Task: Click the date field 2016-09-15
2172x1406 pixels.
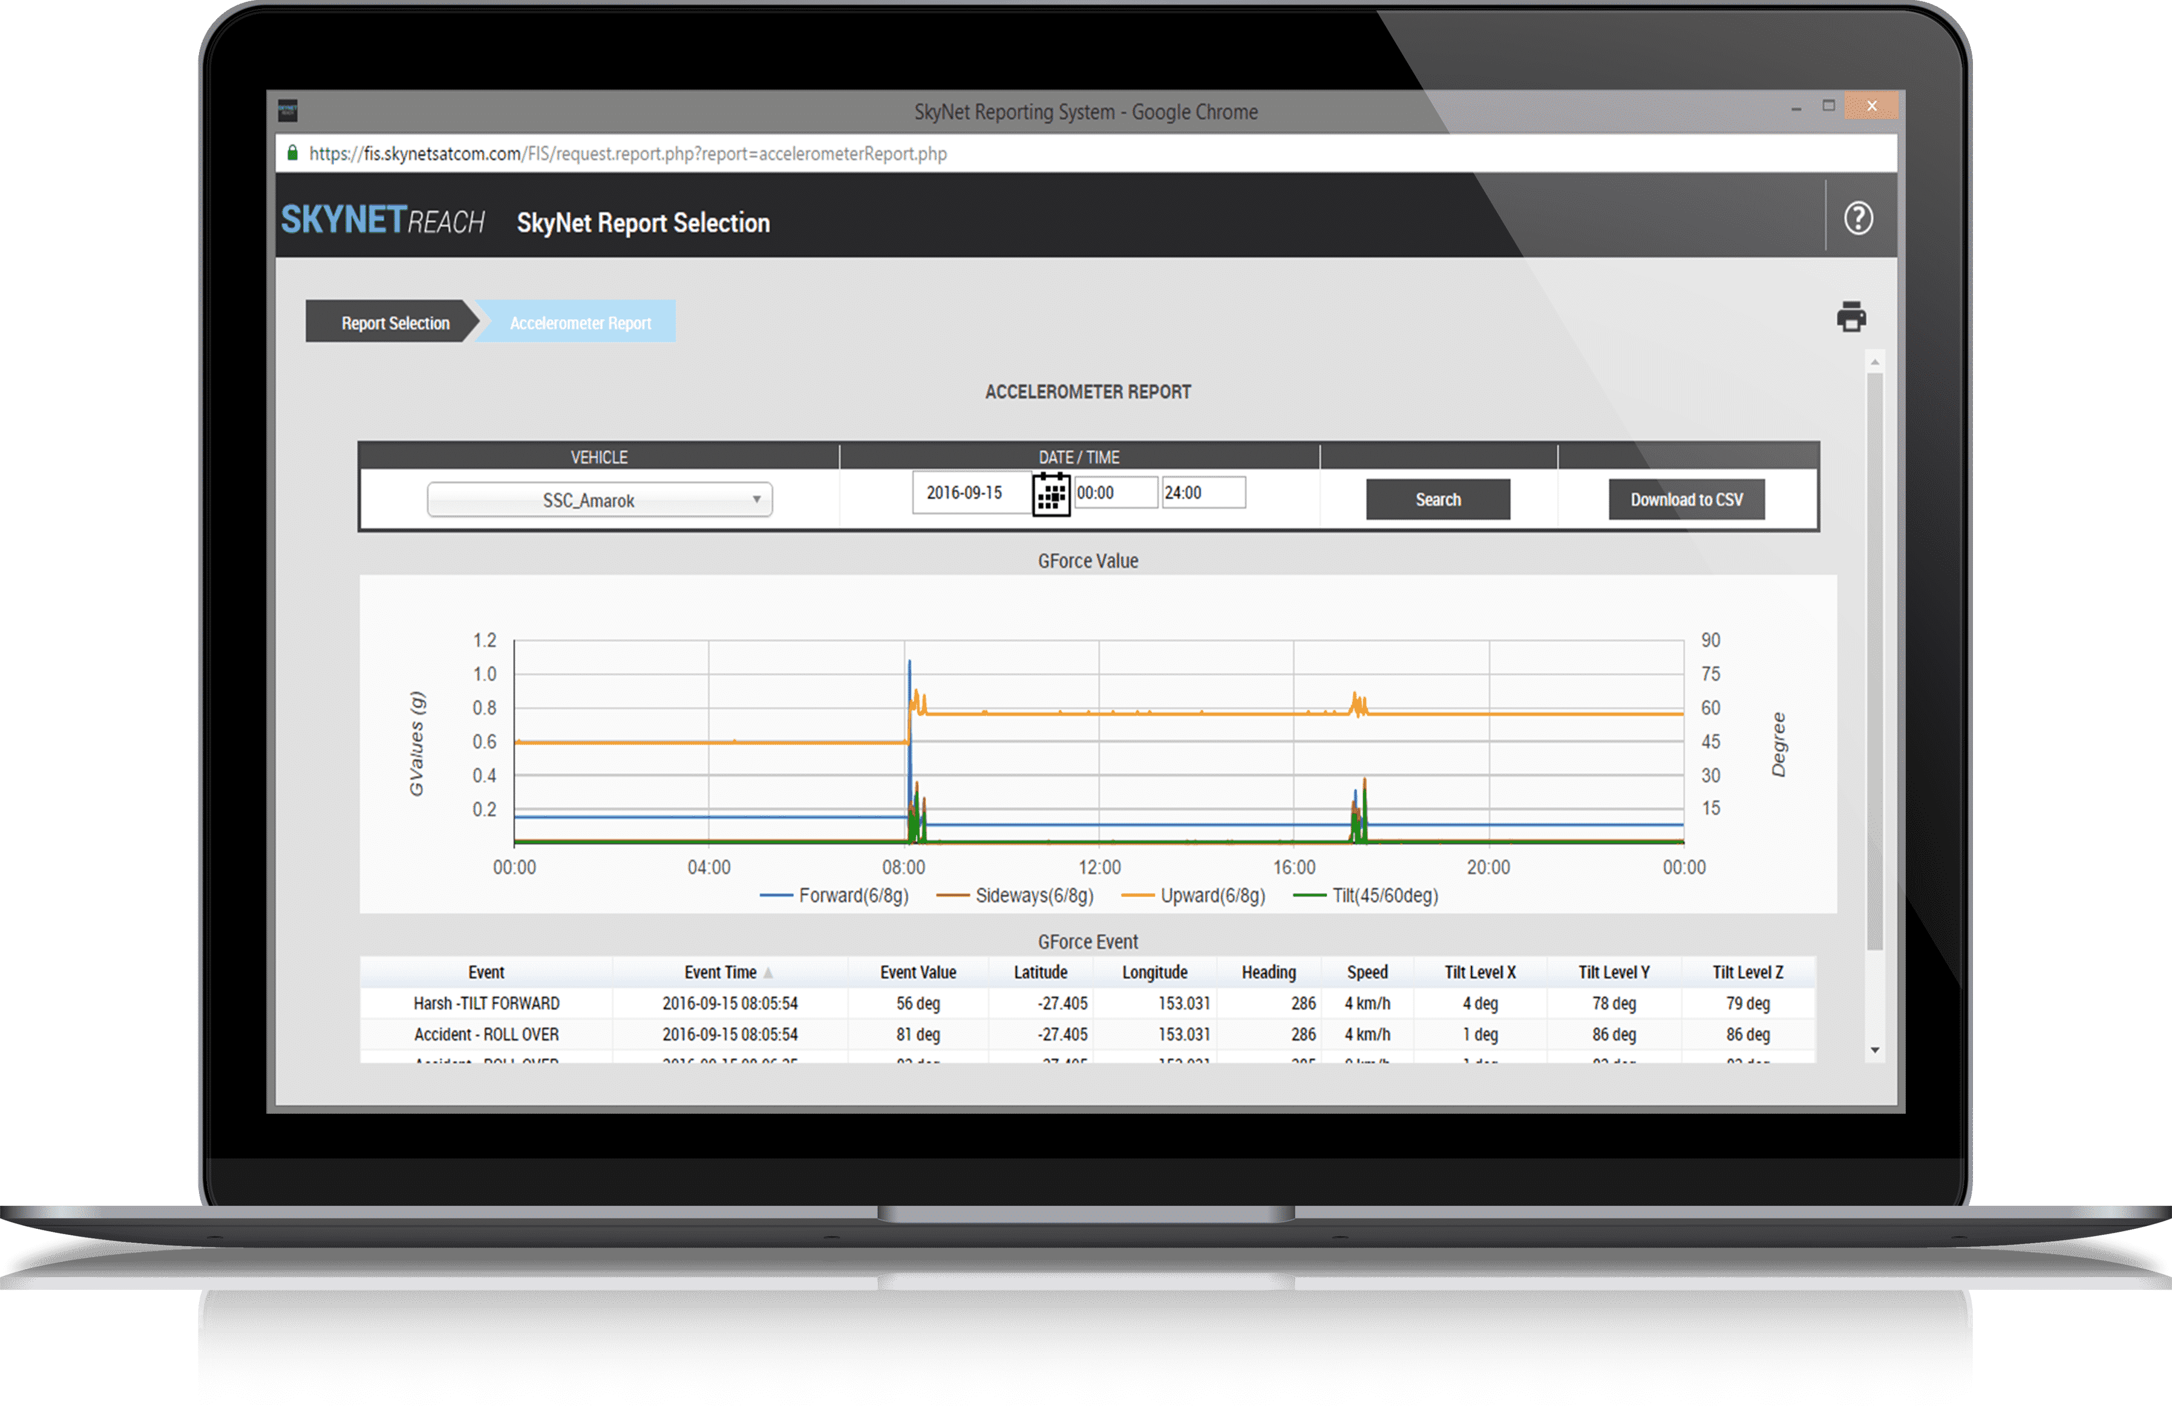Action: point(972,492)
